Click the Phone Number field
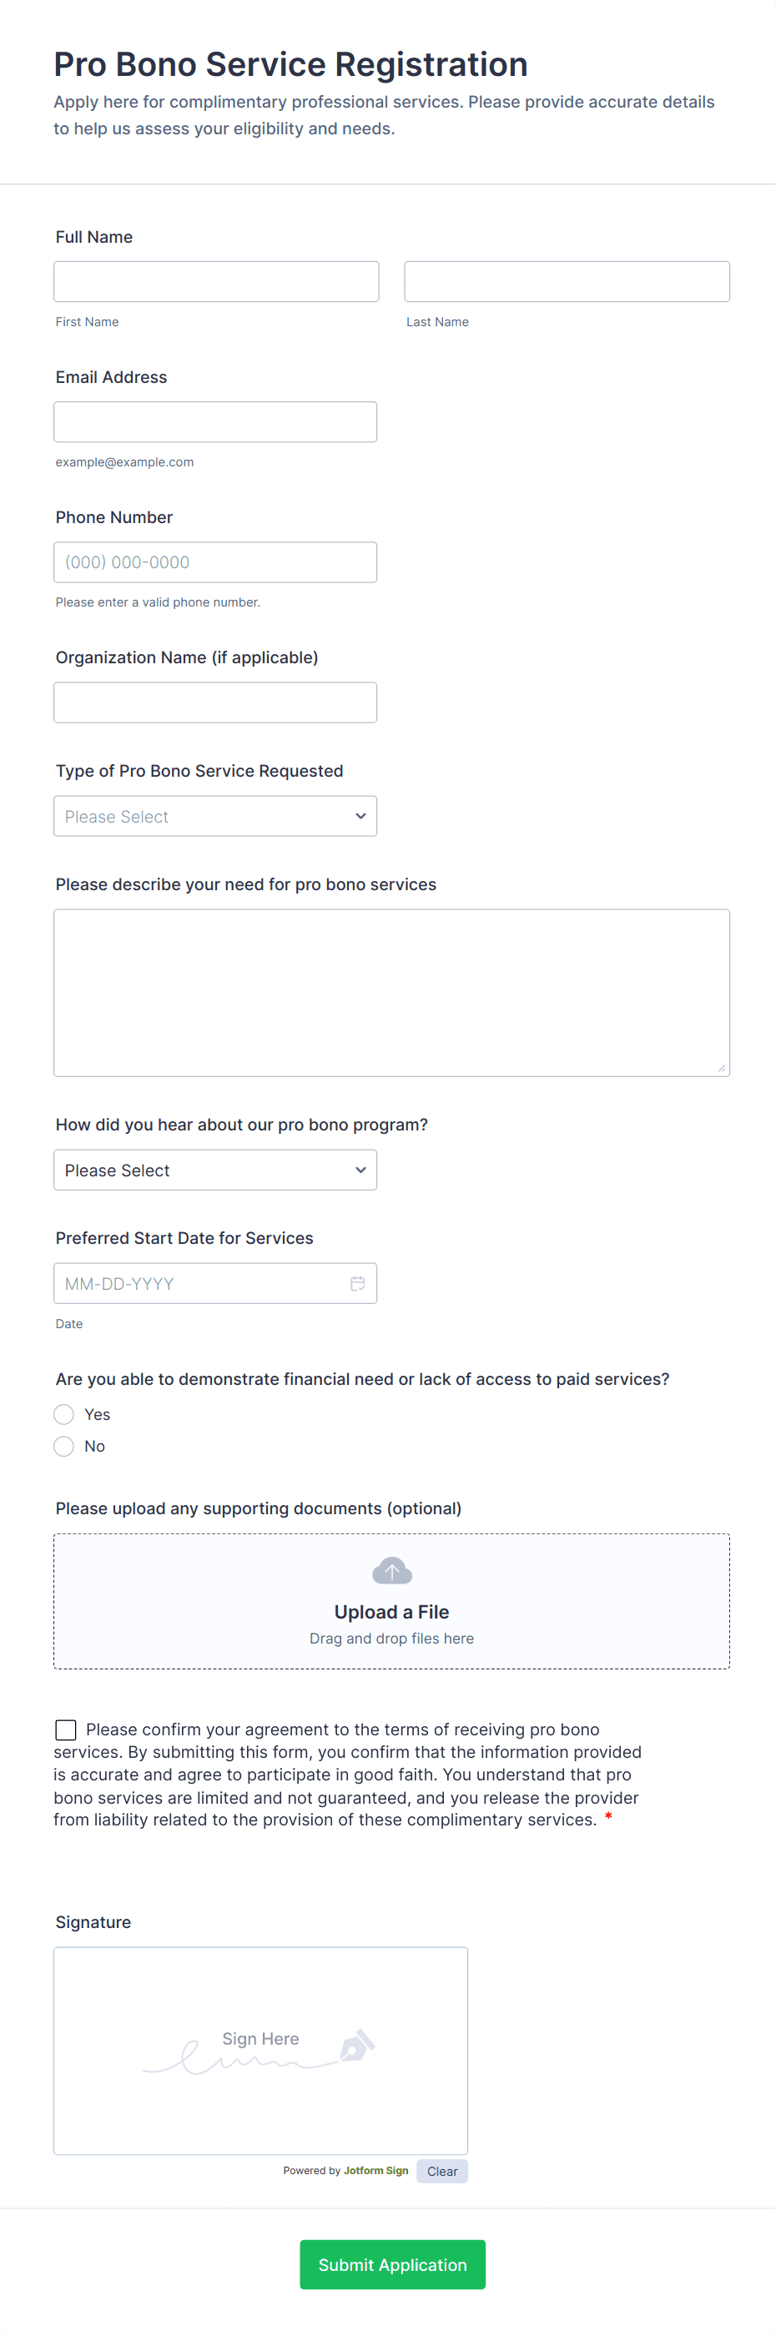The image size is (776, 2331). [215, 562]
